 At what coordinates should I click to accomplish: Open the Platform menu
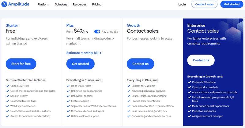click(43, 5)
